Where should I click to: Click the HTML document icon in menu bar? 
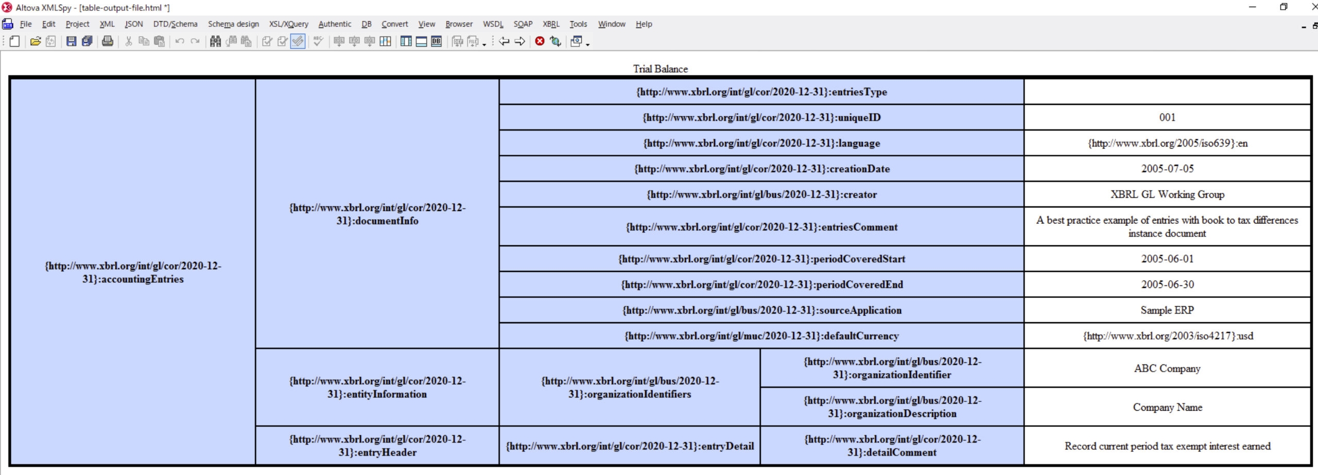tap(8, 24)
